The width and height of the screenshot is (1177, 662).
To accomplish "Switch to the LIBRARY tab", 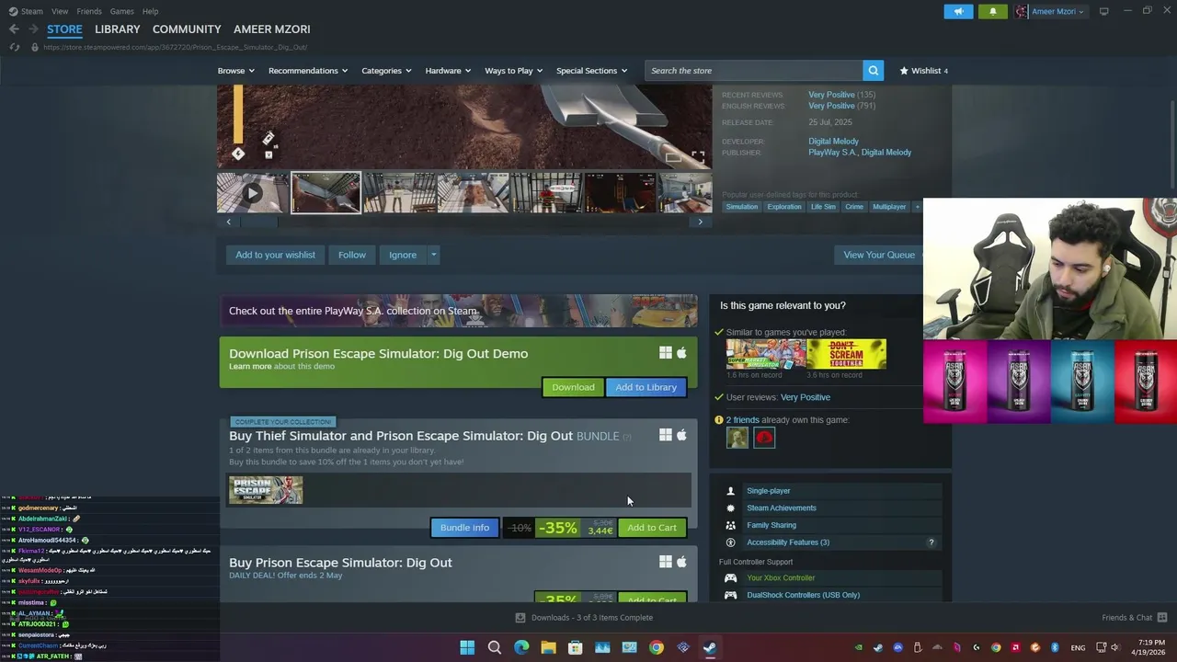I will click(118, 29).
